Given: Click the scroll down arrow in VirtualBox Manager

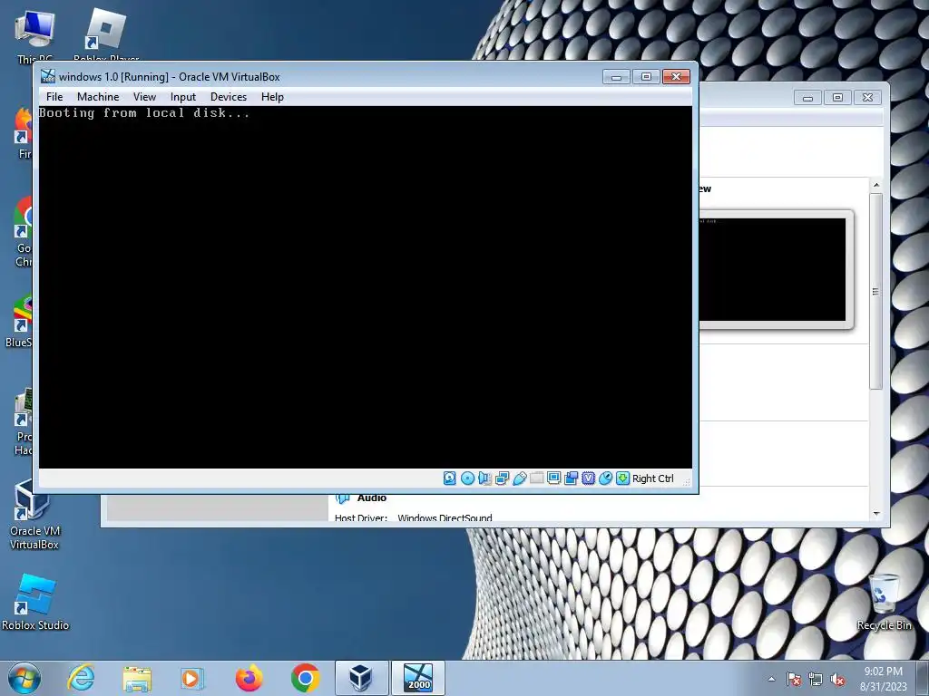Looking at the screenshot, I should coord(876,513).
